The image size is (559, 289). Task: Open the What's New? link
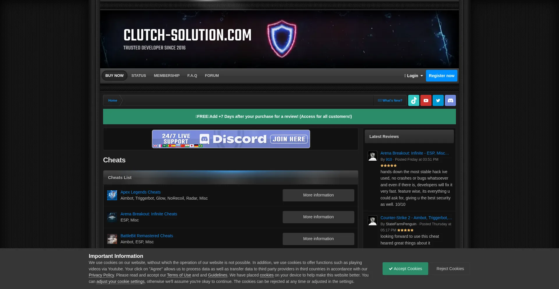point(390,100)
